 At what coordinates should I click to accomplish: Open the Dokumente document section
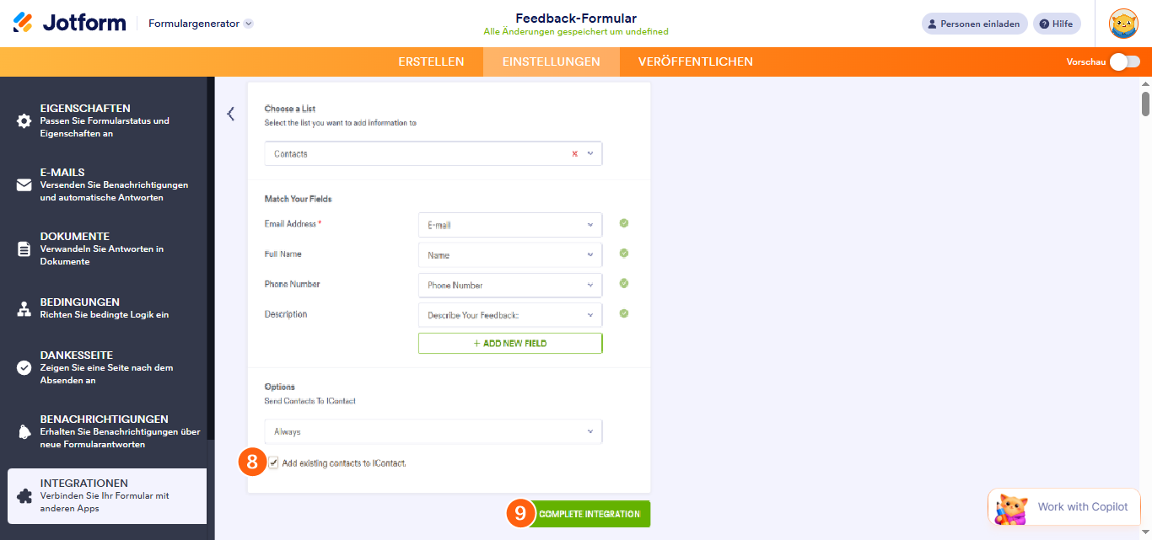click(x=24, y=249)
